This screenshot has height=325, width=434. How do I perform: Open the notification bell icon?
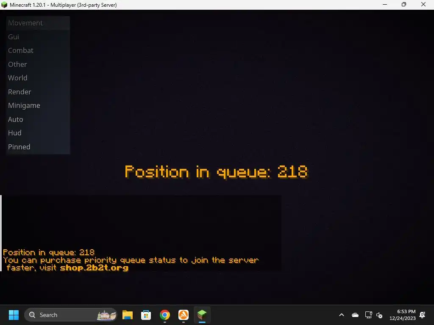click(423, 315)
